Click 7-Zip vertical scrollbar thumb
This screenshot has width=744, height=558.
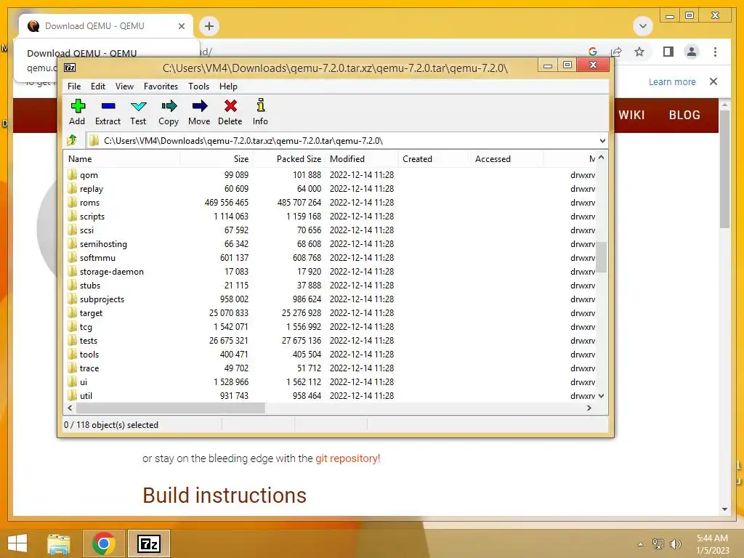coord(601,257)
